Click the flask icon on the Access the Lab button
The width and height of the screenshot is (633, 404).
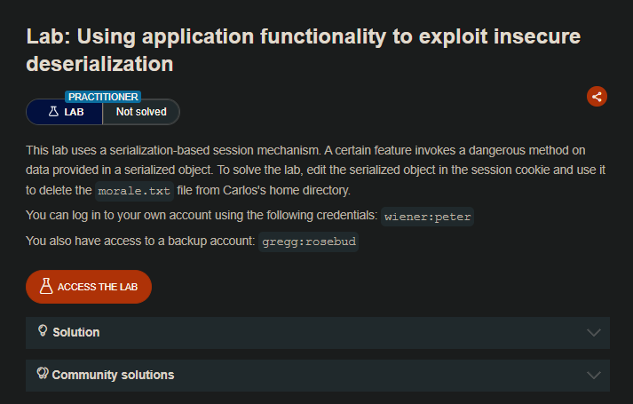(x=47, y=287)
